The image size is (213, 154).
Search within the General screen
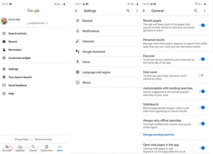196,11
